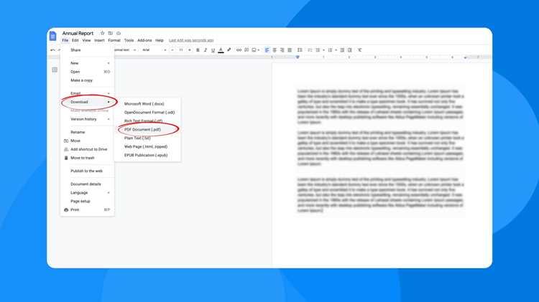Open the File menu
The image size is (539, 302).
65,40
